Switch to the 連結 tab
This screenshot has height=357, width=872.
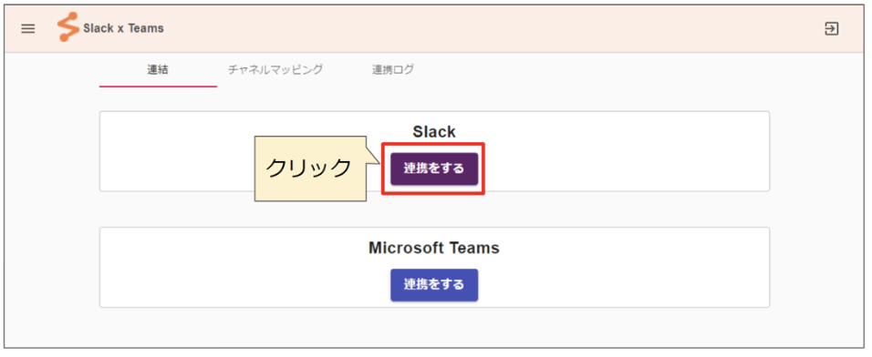tap(158, 70)
